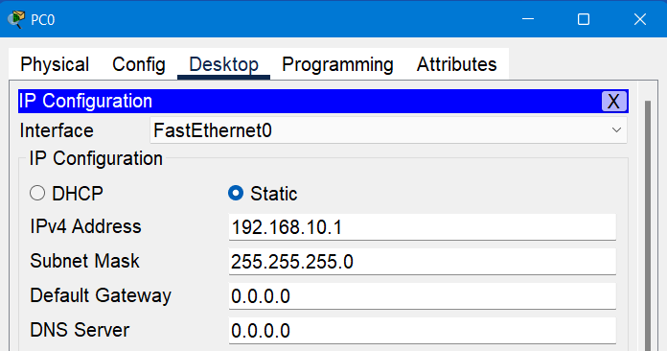Viewport: 667px width, 351px height.
Task: Click the Subnet Mask field
Action: click(x=422, y=262)
